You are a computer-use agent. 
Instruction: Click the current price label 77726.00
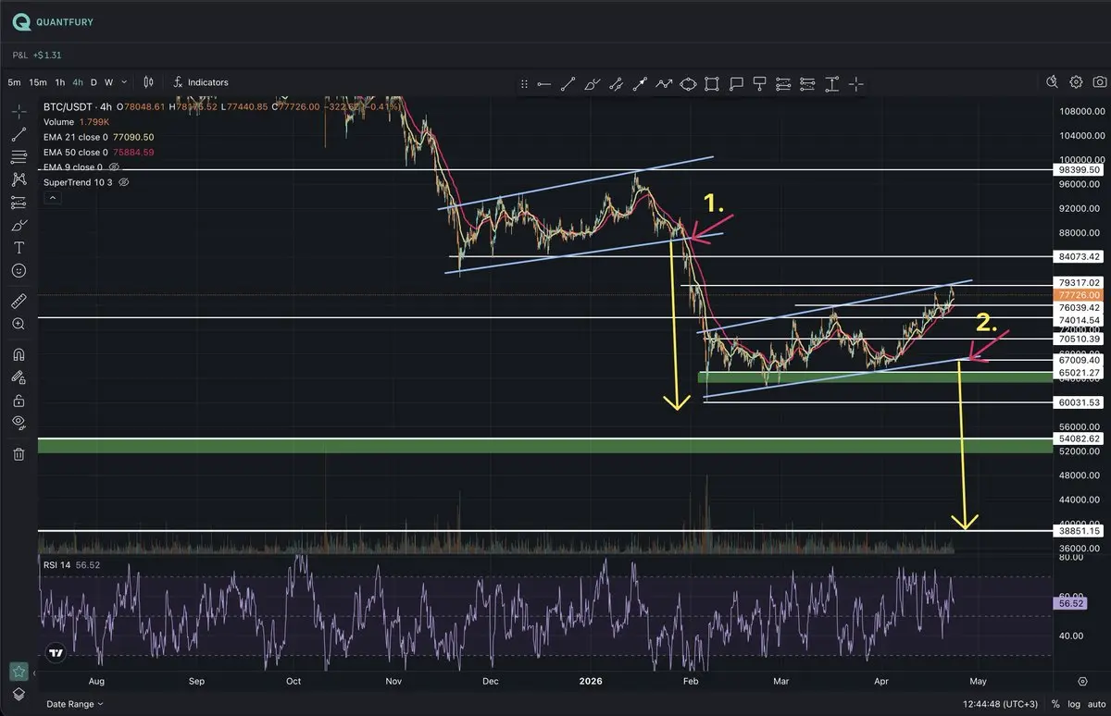(x=1079, y=294)
